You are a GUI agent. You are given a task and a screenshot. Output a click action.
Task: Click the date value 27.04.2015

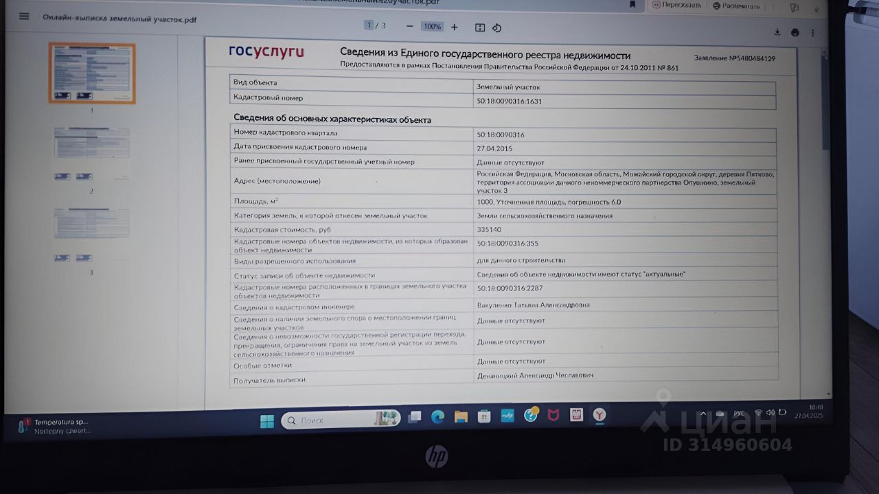coord(494,148)
